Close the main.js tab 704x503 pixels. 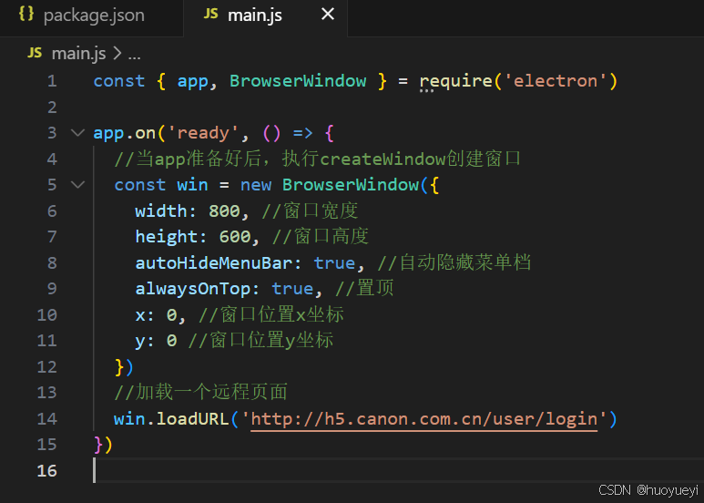(x=328, y=15)
